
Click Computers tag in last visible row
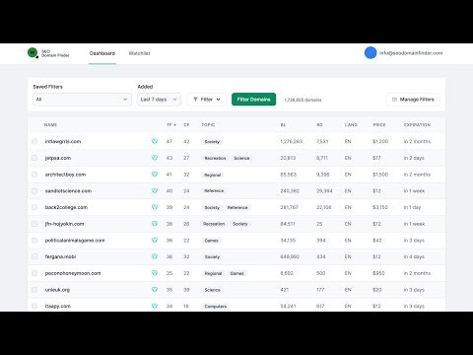216,307
